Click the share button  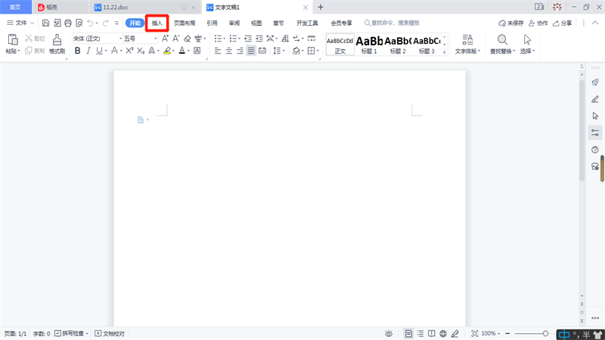pyautogui.click(x=562, y=23)
